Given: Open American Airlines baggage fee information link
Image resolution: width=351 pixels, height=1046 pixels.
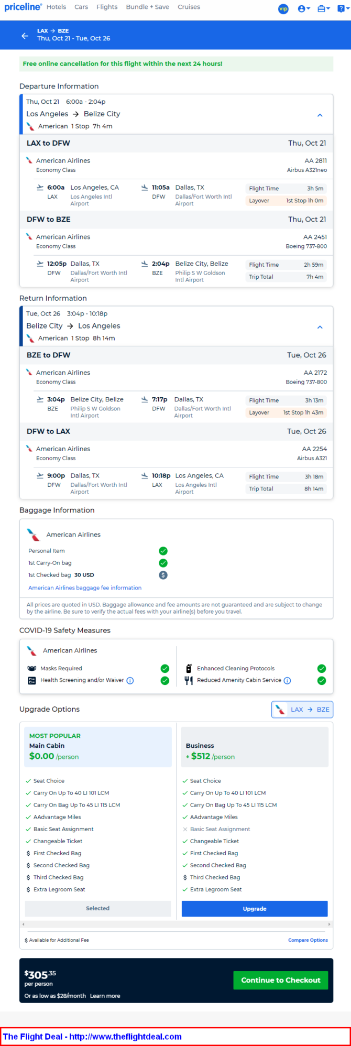Looking at the screenshot, I should 85,588.
